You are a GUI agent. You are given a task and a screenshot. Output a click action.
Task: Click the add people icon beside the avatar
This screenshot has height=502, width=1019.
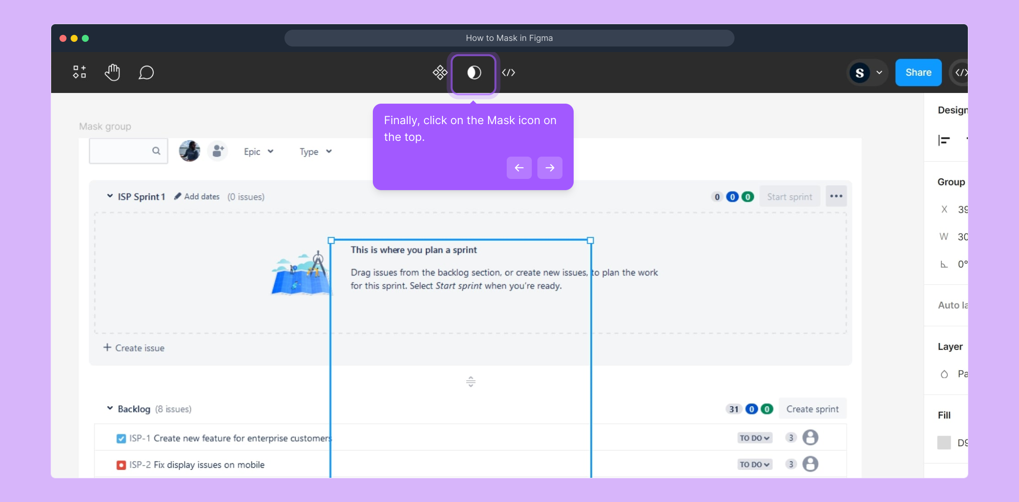(x=218, y=151)
